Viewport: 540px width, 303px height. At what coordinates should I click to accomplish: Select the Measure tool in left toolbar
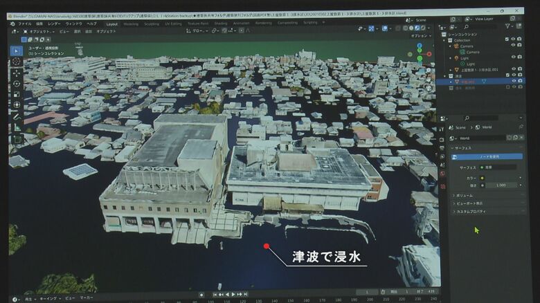tap(17, 127)
